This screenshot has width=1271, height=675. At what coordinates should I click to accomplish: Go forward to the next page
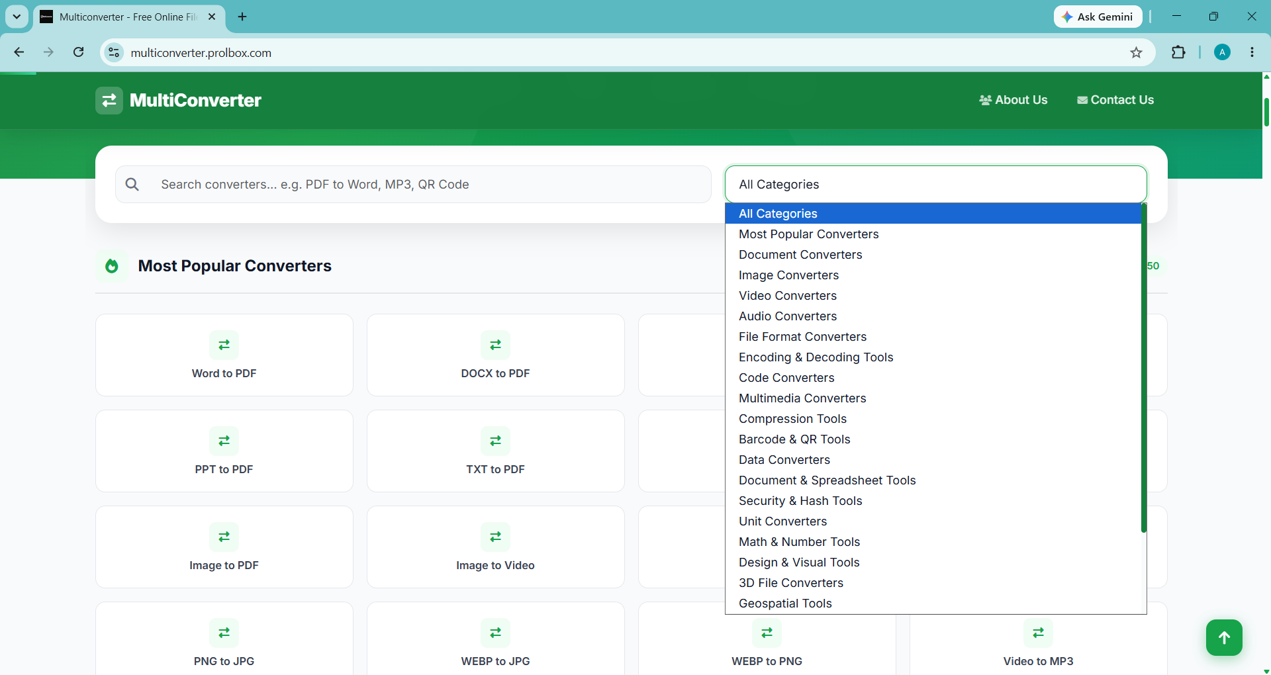[x=49, y=52]
